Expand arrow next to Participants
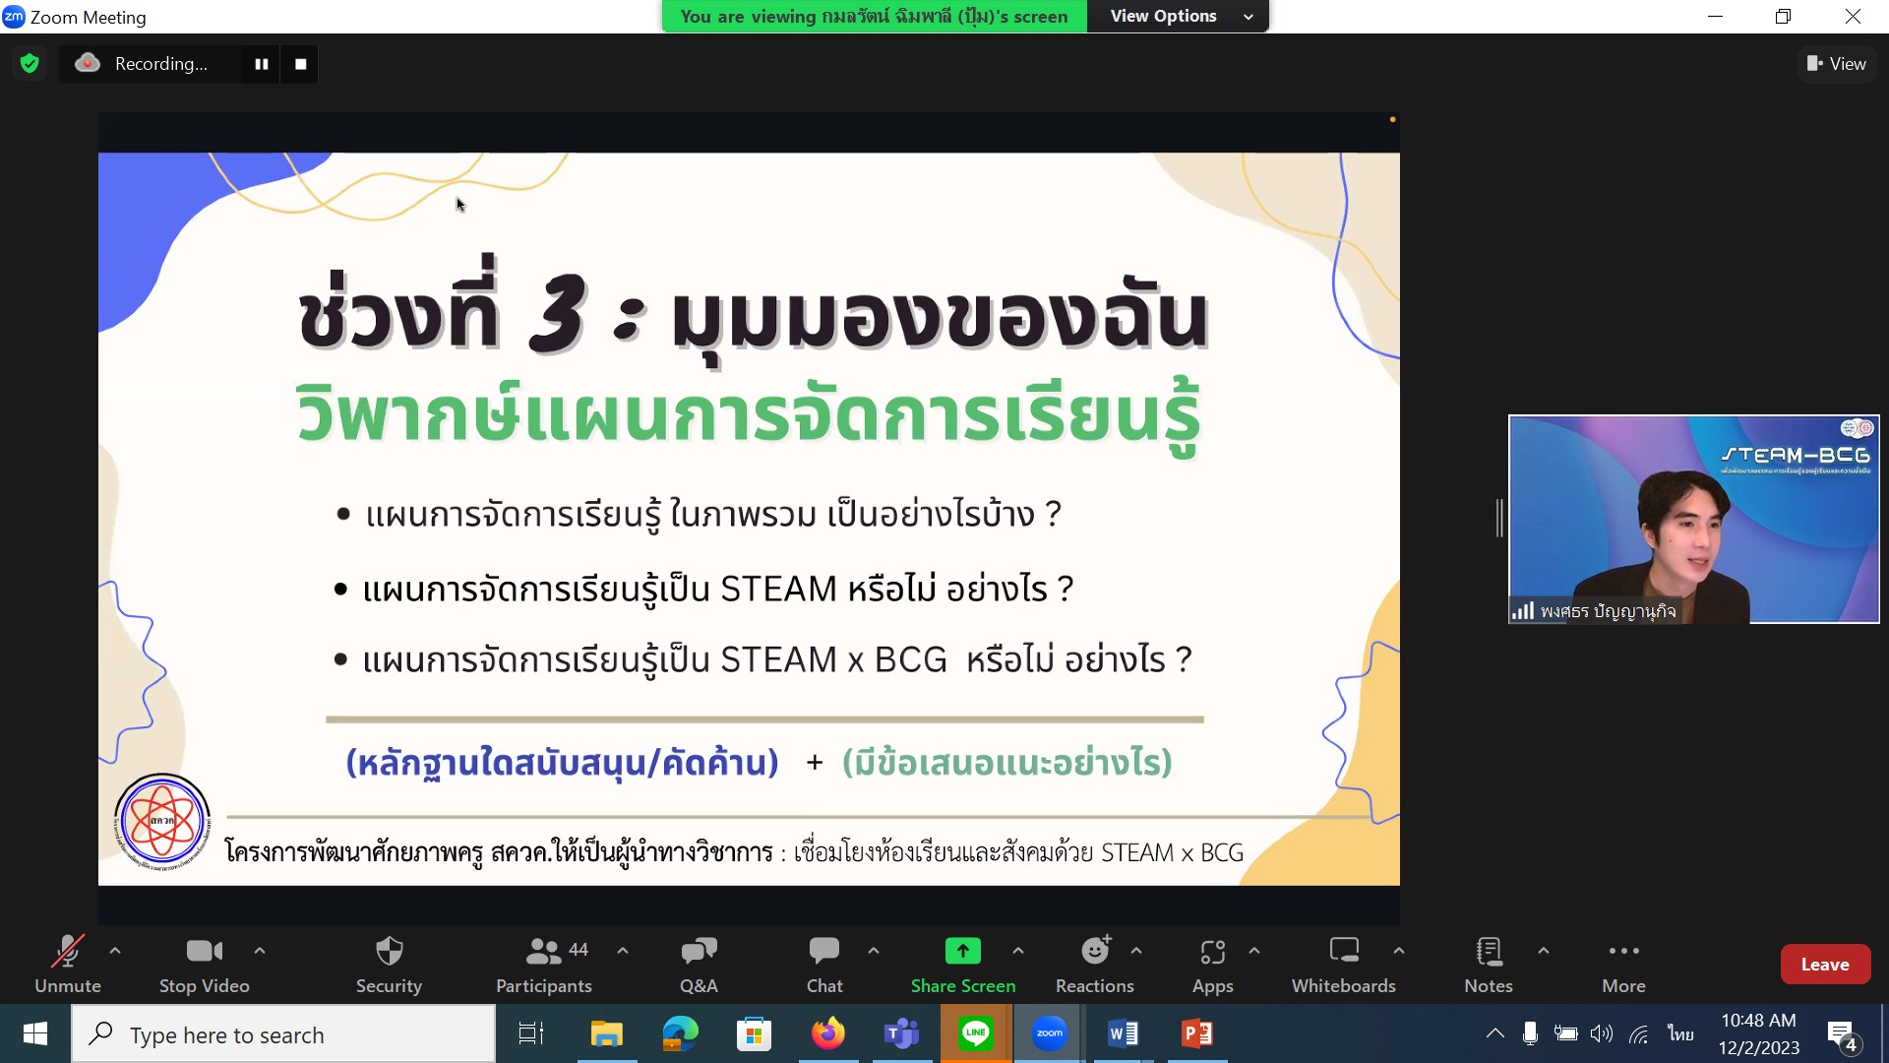 (x=623, y=951)
